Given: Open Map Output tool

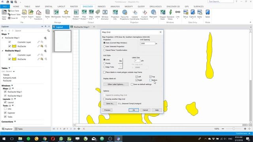Looking at the screenshot, I should [x=84, y=15].
